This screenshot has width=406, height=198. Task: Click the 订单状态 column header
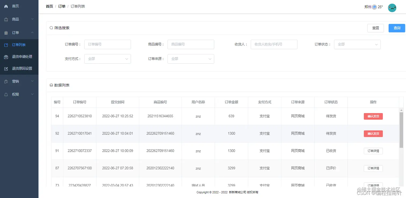click(331, 102)
